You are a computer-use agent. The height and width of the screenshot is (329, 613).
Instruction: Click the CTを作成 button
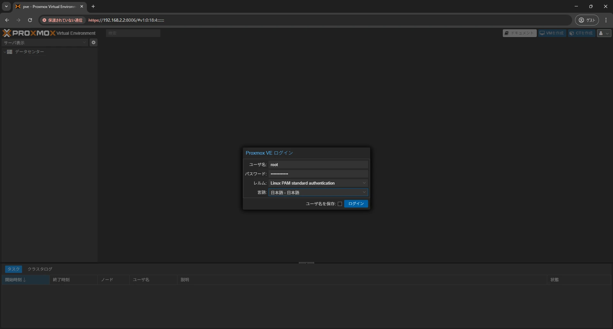click(x=581, y=33)
